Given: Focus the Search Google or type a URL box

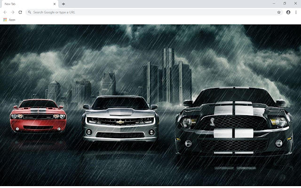Looking at the screenshot, I should click(x=154, y=12).
